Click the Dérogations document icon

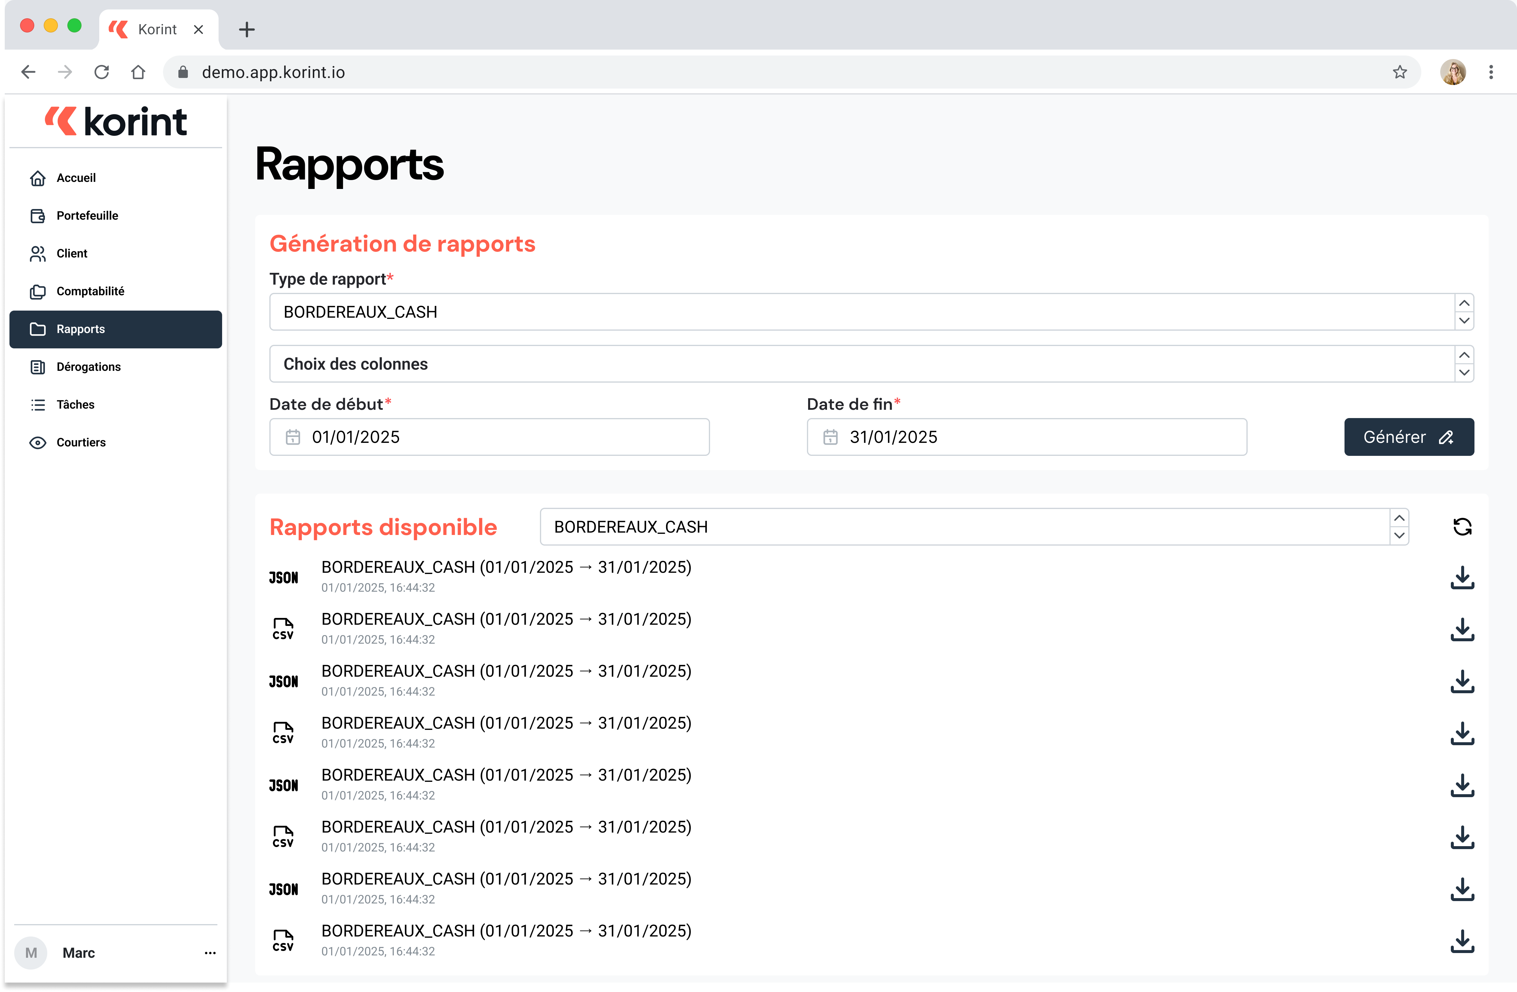(x=38, y=367)
